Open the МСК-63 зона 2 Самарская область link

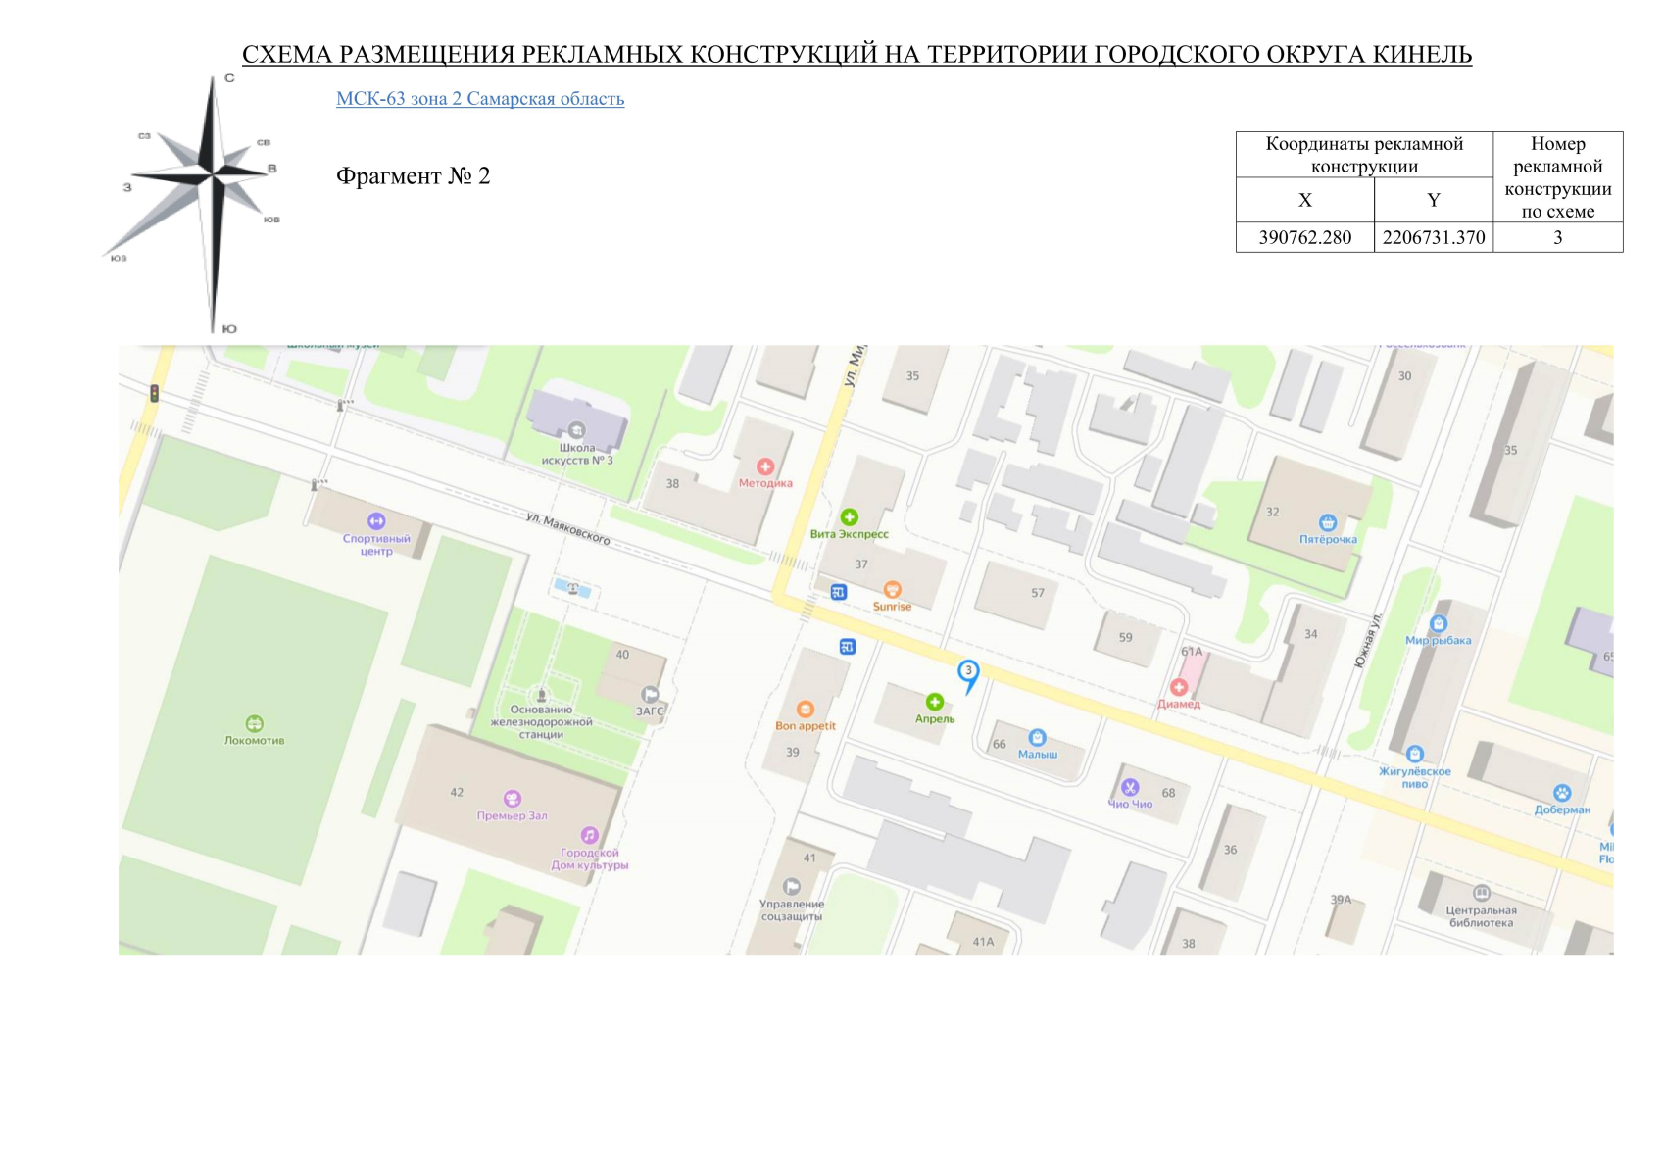(x=479, y=99)
